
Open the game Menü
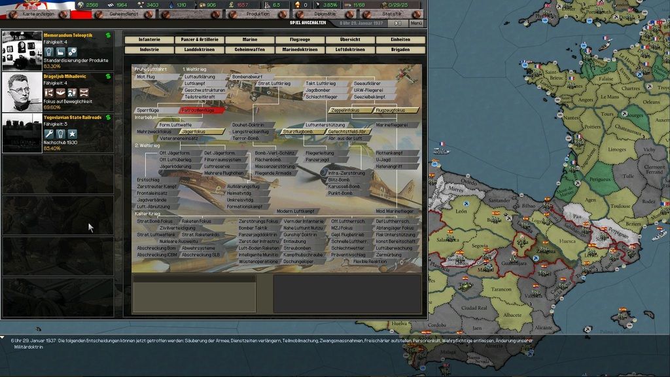point(416,23)
